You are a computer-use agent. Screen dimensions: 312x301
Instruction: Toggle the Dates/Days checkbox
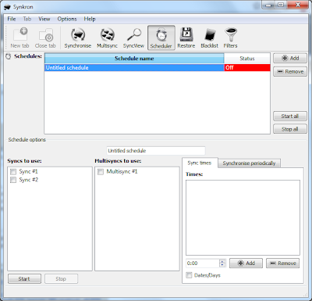pos(189,275)
